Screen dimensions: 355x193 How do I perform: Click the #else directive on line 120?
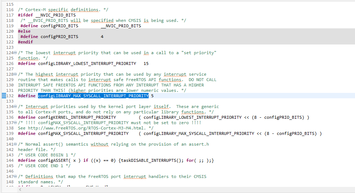(24, 31)
